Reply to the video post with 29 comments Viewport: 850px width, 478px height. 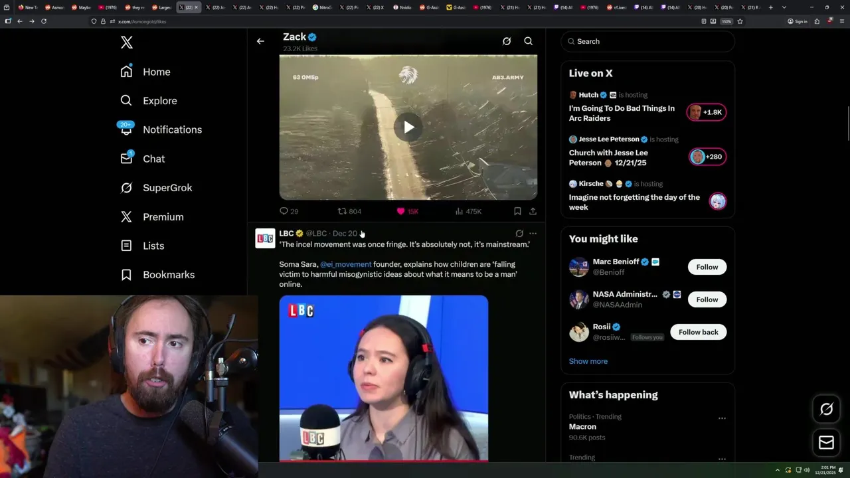coord(289,211)
